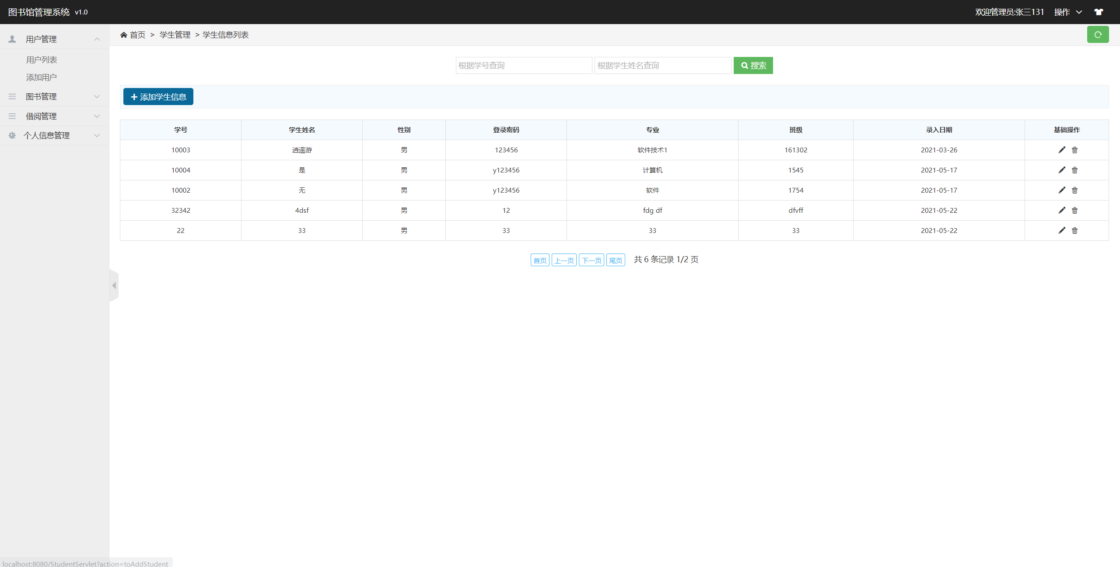Viewport: 1120px width, 567px height.
Task: Go to next page via 下一页
Action: coord(591,260)
